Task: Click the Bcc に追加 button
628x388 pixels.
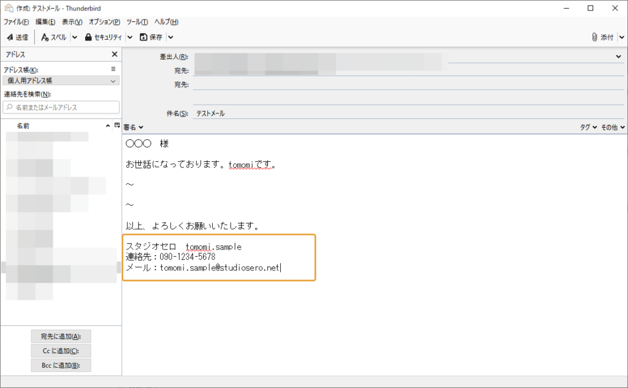Action: click(x=61, y=365)
